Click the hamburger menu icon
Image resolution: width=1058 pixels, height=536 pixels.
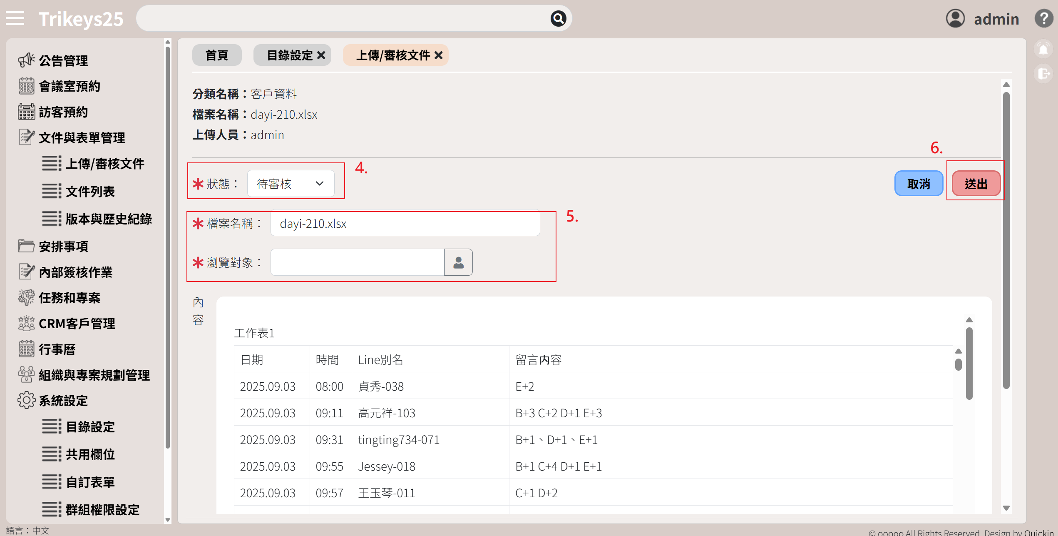tap(15, 19)
